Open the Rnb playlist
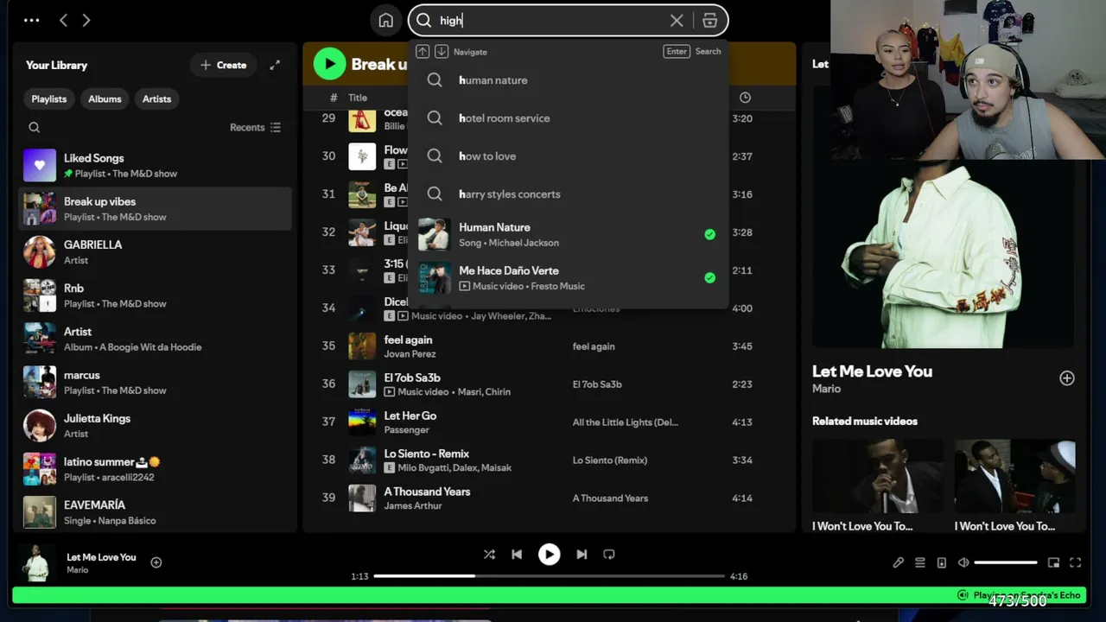This screenshot has width=1106, height=622. [x=156, y=295]
